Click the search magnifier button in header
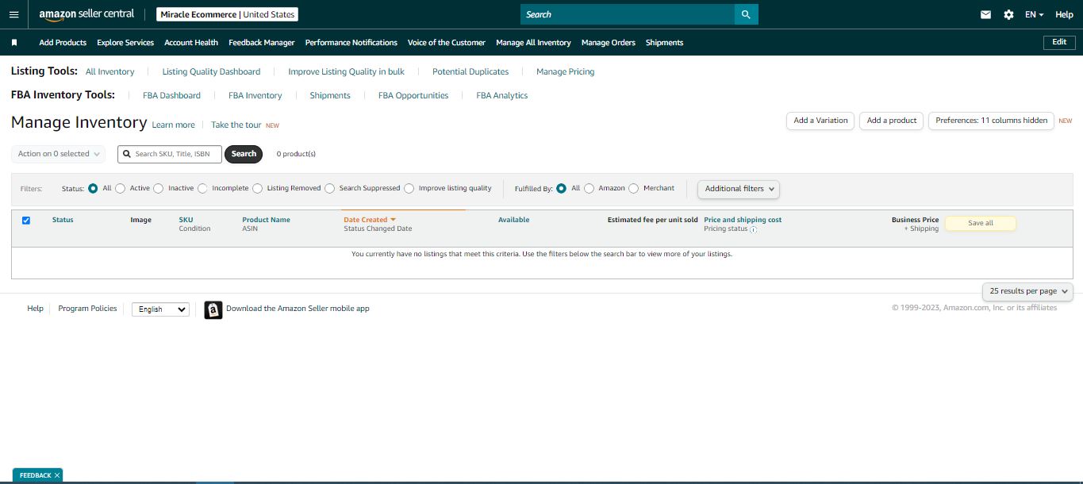Screen dimensions: 1083x484 click(x=746, y=14)
